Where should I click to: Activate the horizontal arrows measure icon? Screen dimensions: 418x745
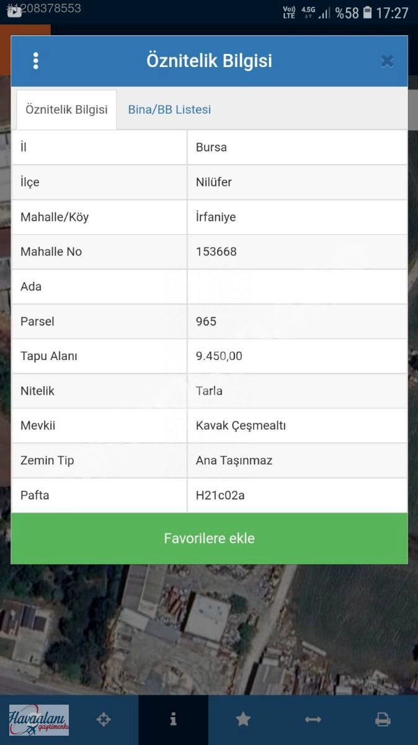coord(313,720)
